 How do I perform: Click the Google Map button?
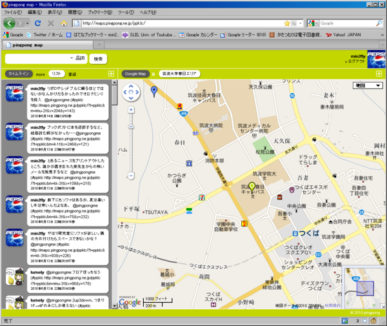(x=135, y=74)
